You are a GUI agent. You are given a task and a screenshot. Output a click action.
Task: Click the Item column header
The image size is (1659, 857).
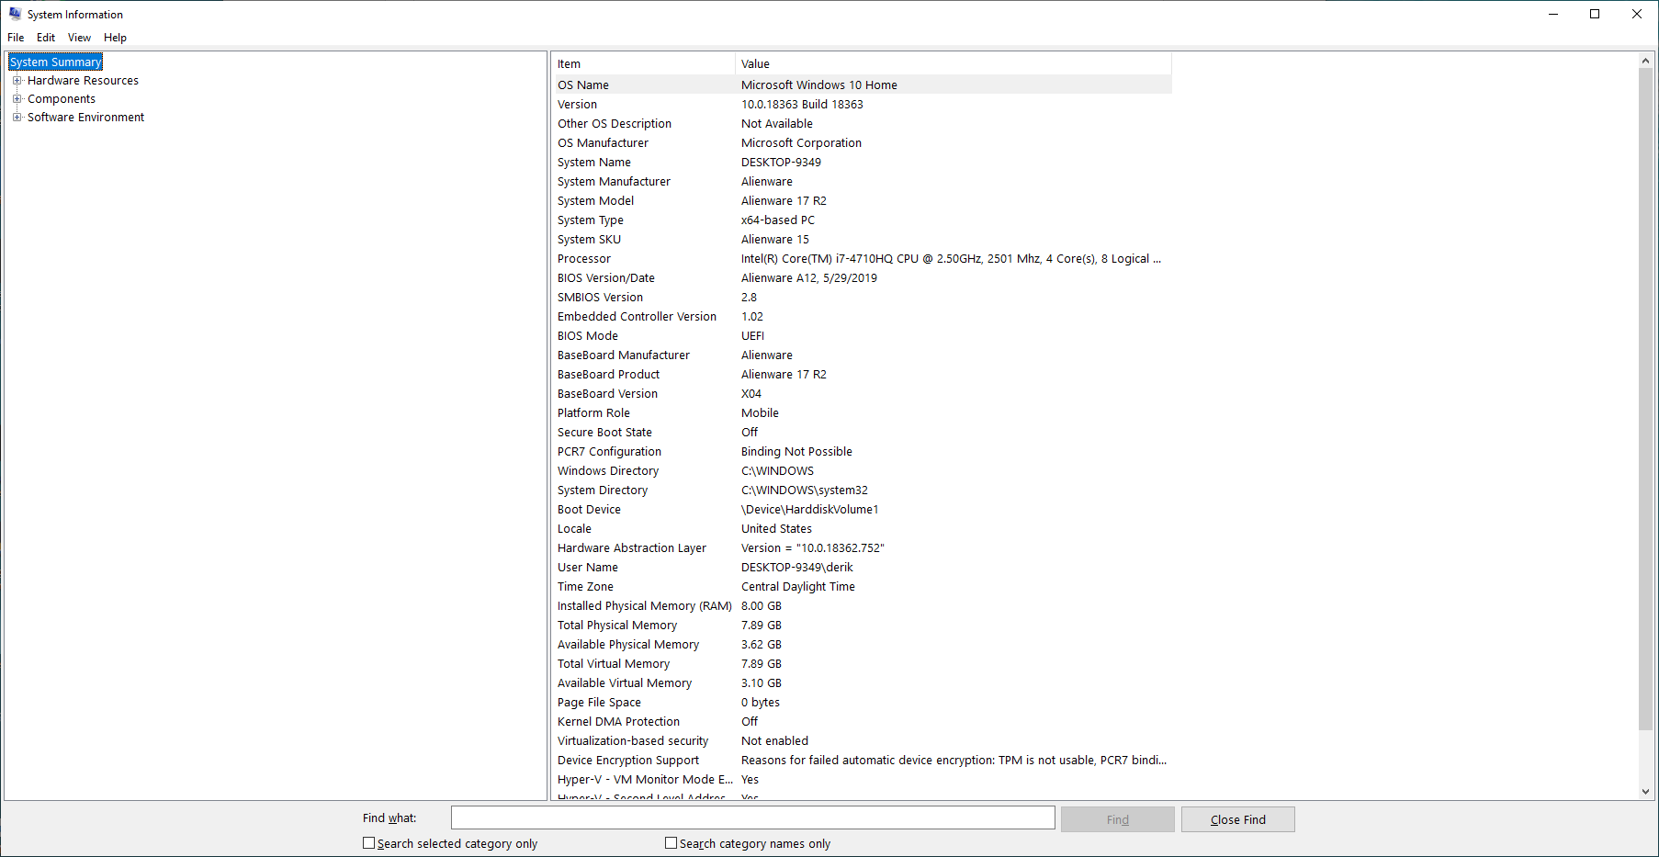pos(643,63)
